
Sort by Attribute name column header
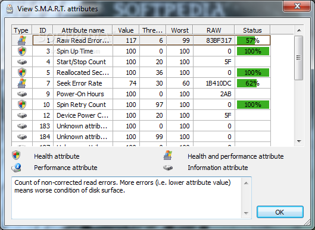83,30
